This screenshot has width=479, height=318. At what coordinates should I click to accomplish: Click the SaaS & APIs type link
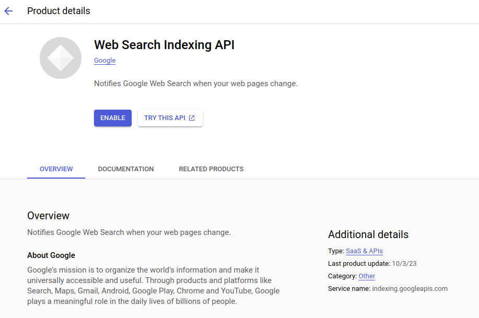364,251
